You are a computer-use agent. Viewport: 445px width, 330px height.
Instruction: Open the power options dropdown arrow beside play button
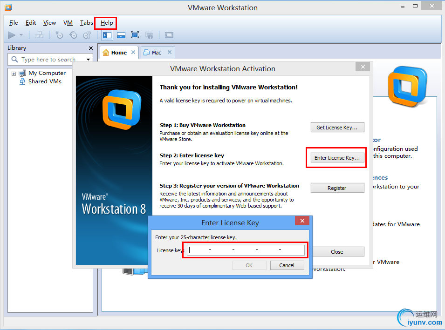tap(21, 35)
